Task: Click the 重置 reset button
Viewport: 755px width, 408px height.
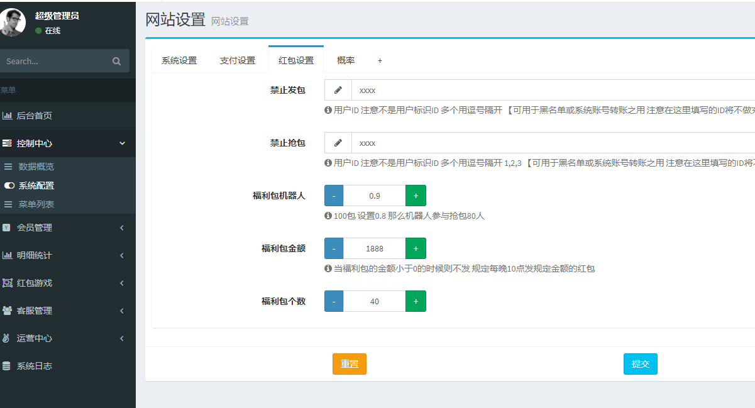Action: coord(349,363)
